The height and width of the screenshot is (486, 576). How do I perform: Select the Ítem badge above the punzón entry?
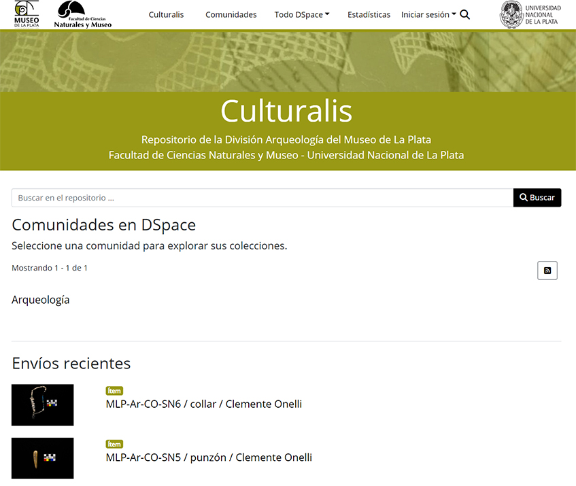114,444
